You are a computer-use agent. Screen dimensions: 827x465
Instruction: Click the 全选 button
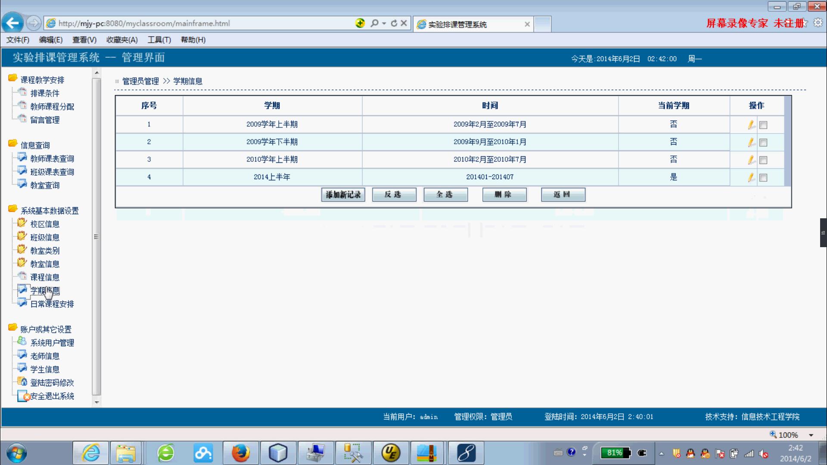(x=445, y=195)
